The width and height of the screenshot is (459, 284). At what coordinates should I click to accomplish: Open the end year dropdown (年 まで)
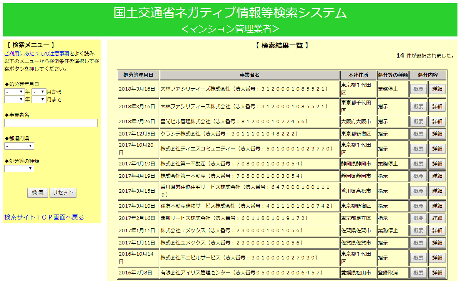(x=14, y=99)
